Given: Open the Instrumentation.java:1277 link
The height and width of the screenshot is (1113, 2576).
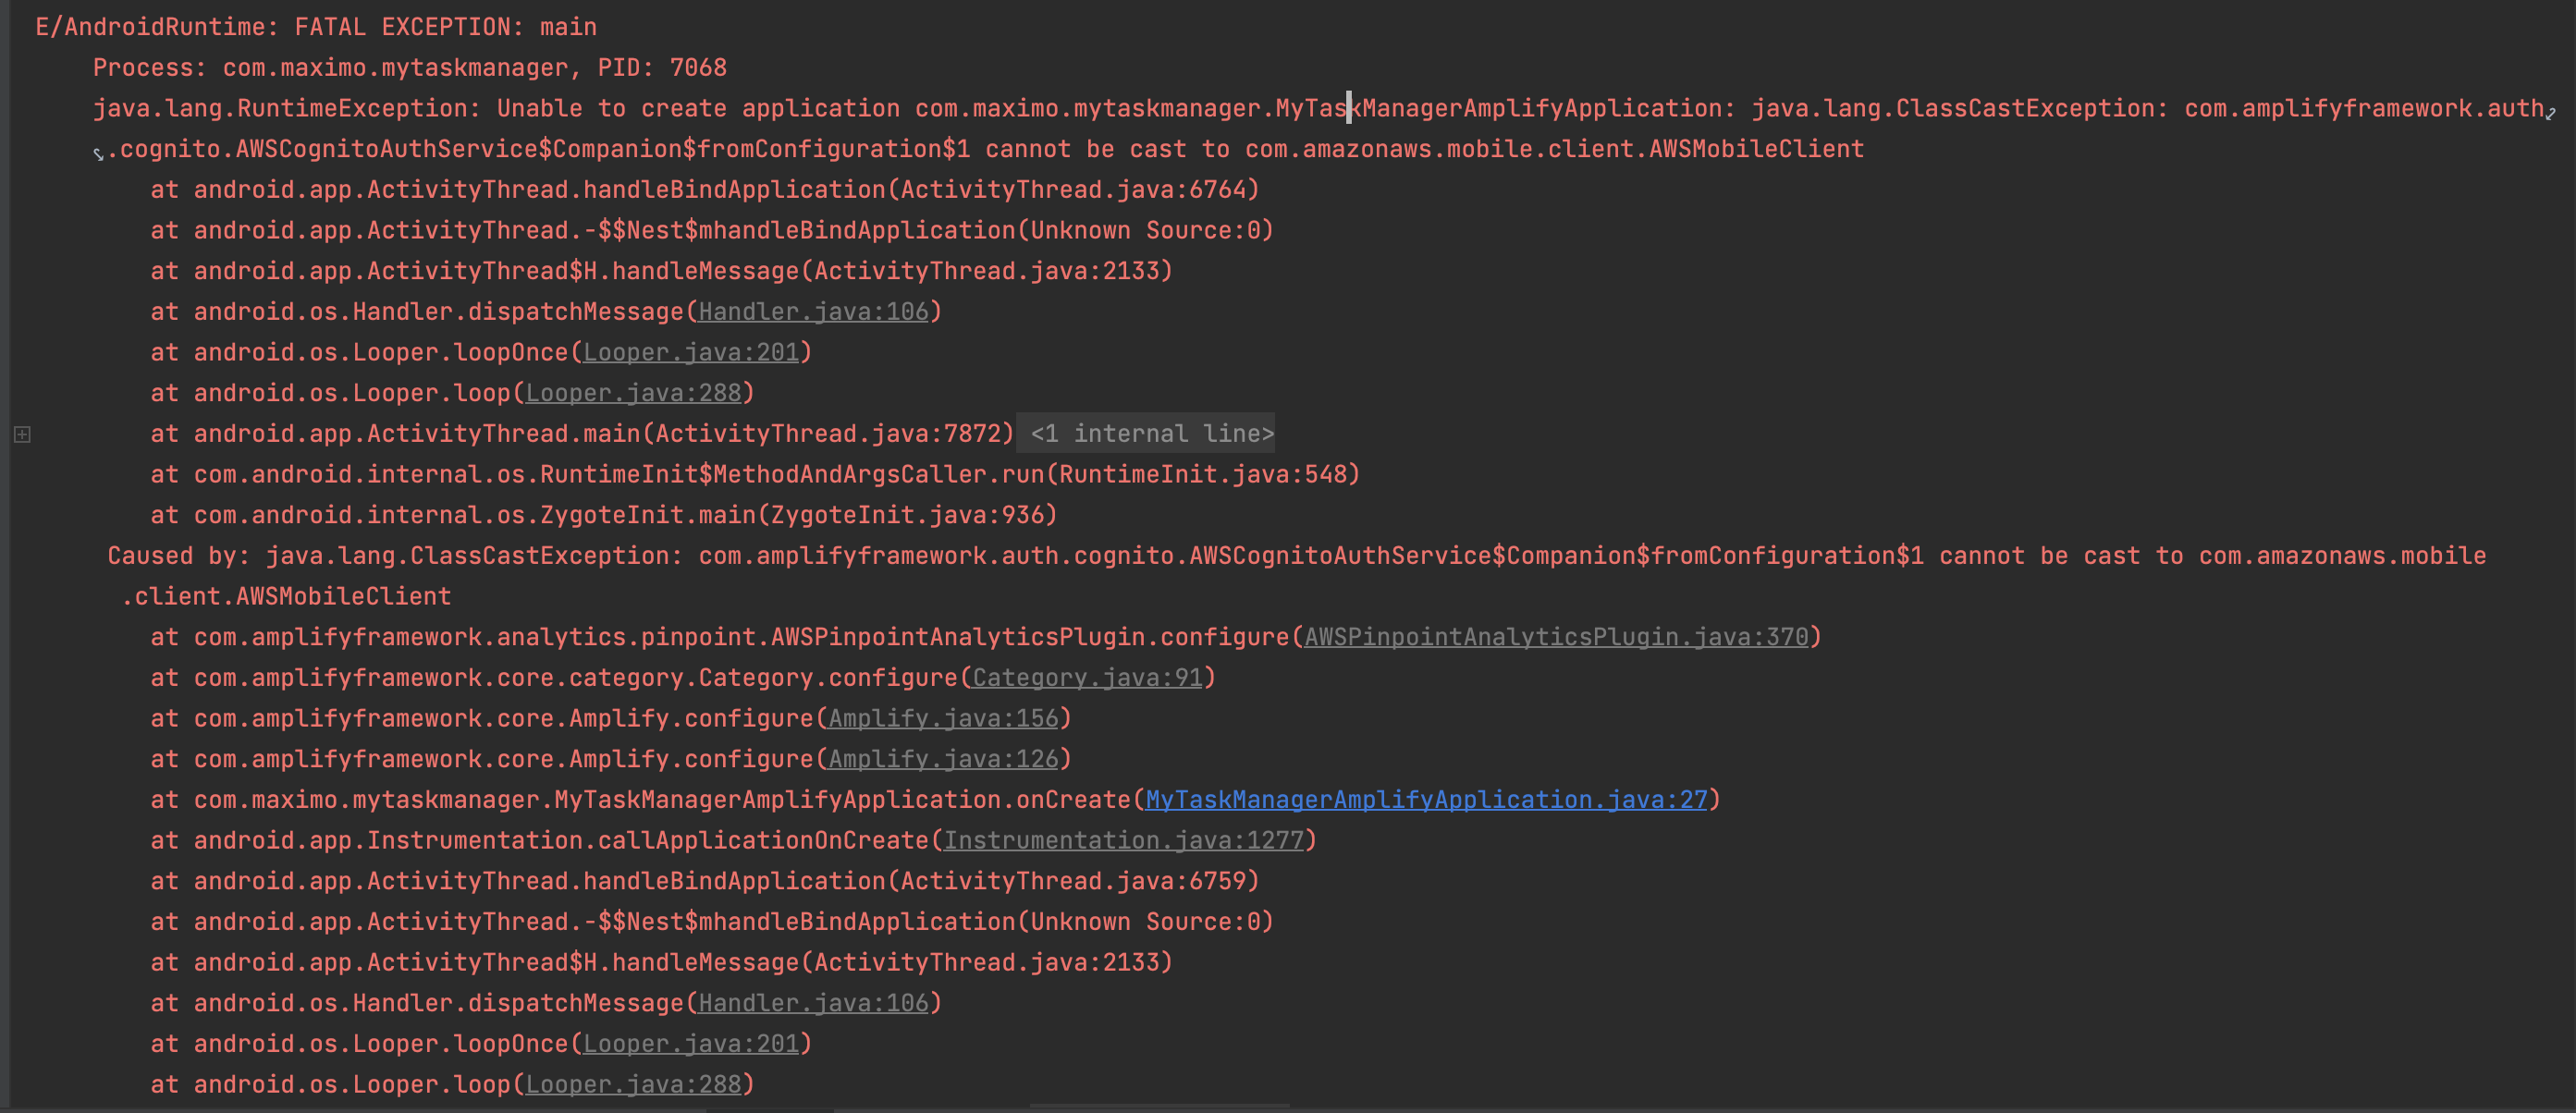Looking at the screenshot, I should 1124,841.
